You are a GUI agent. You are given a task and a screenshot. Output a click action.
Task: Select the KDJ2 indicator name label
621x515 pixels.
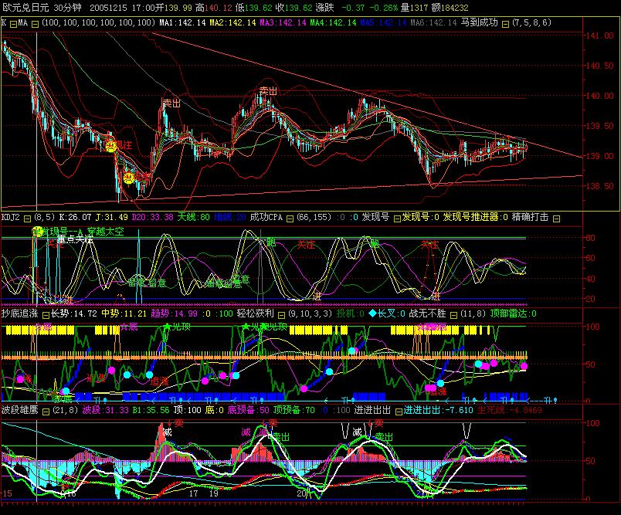[11, 217]
